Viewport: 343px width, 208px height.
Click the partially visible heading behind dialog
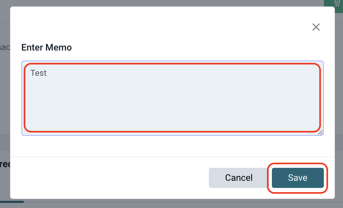pyautogui.click(x=5, y=164)
